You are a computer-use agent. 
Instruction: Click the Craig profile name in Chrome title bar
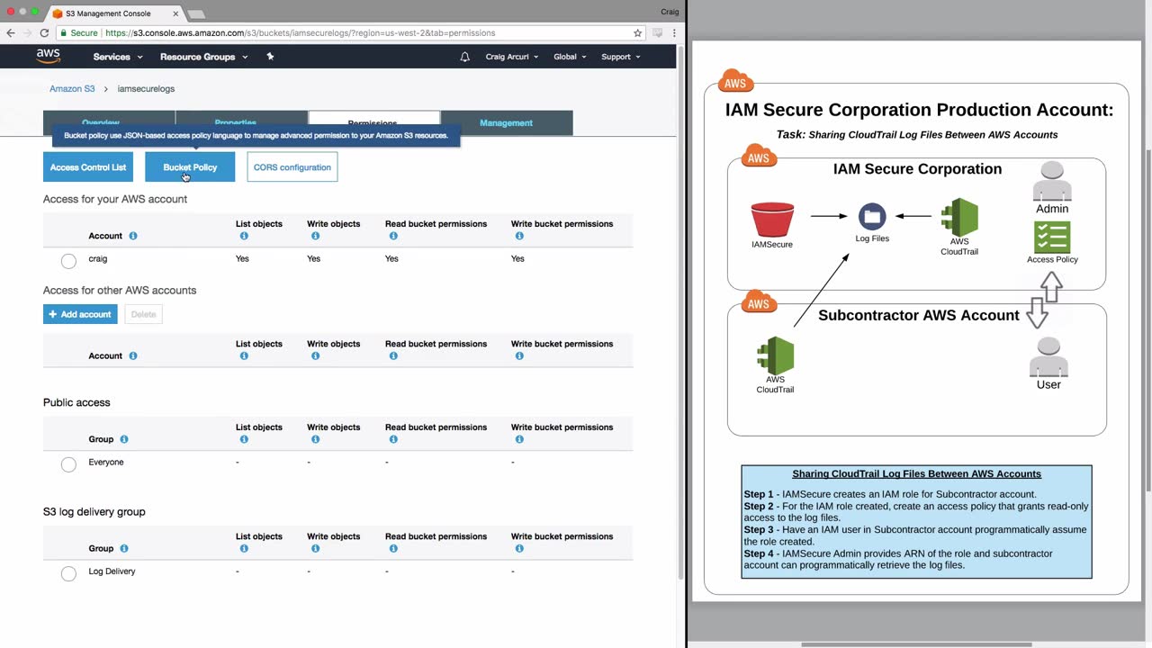point(670,12)
